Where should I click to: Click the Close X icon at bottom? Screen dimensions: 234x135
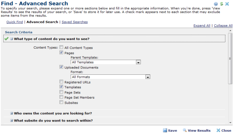pos(218,131)
